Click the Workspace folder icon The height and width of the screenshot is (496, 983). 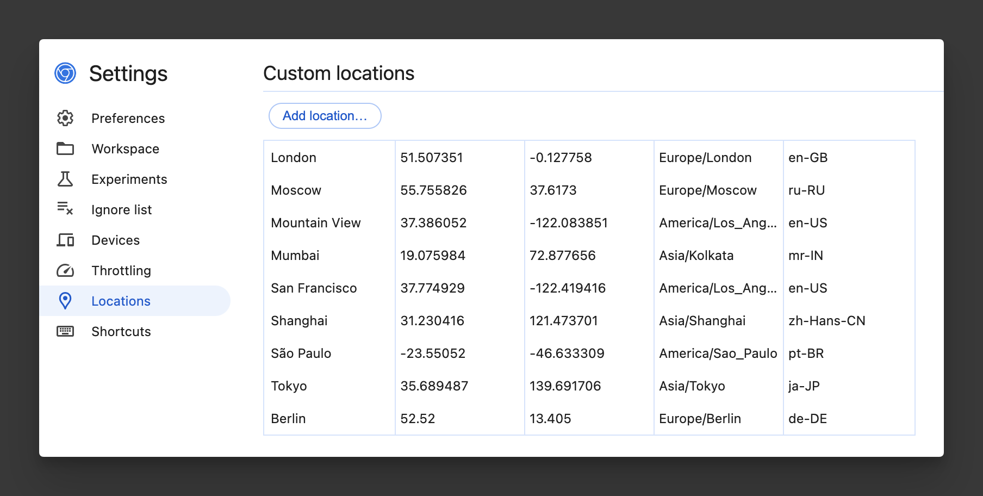click(65, 148)
